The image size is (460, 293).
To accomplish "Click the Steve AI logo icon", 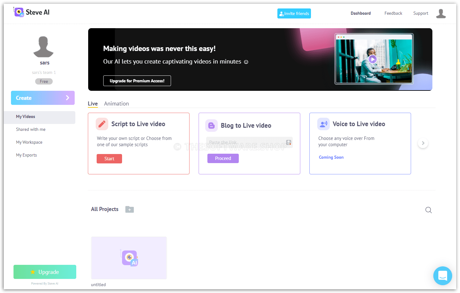I will click(19, 12).
